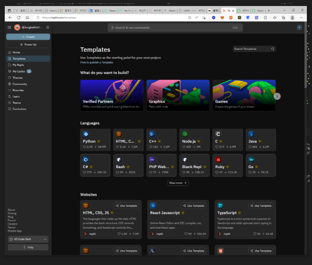The width and height of the screenshot is (312, 265).
Task: Open the Games category card
Action: pyautogui.click(x=244, y=95)
